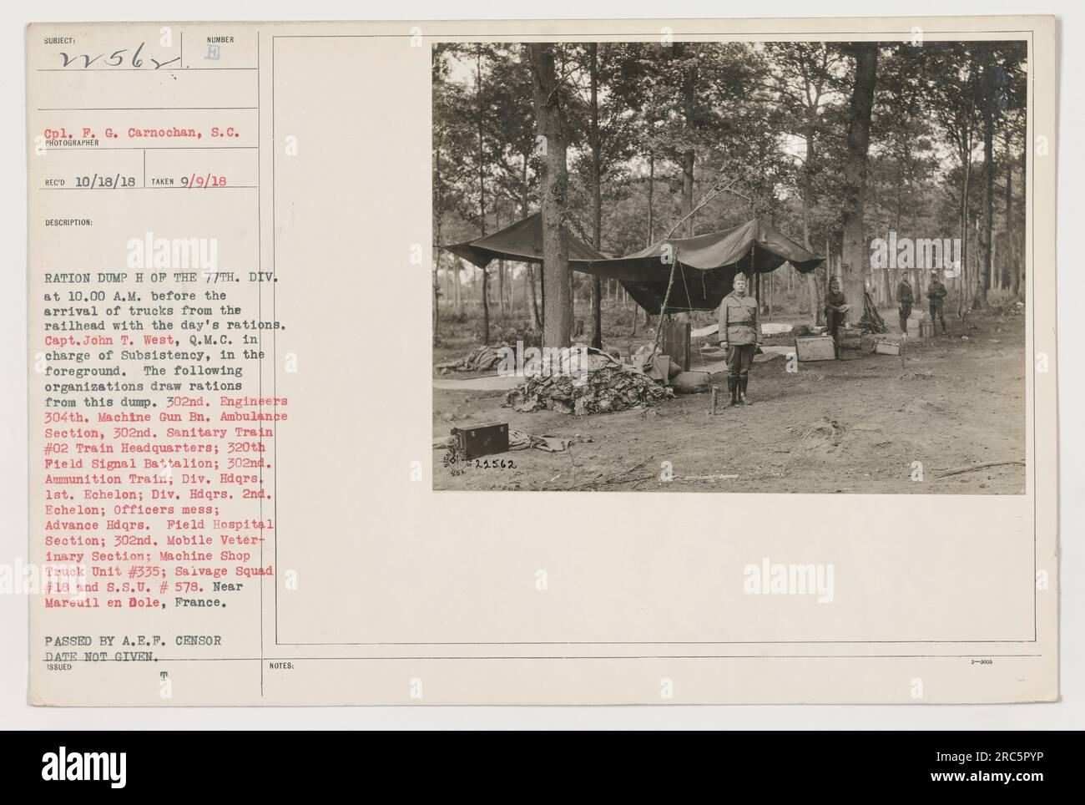The width and height of the screenshot is (1085, 805).
Task: Click the 'ISSUED' label
Action: coord(62,666)
